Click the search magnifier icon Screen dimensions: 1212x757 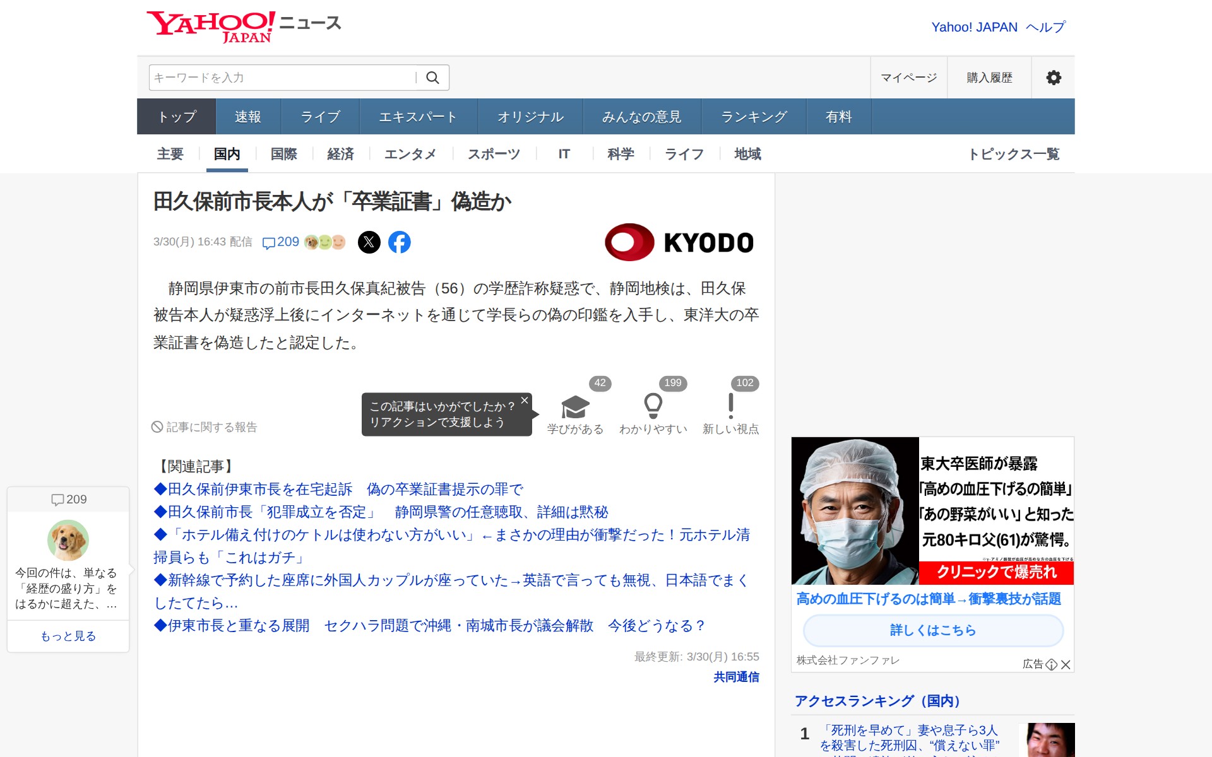(x=432, y=78)
